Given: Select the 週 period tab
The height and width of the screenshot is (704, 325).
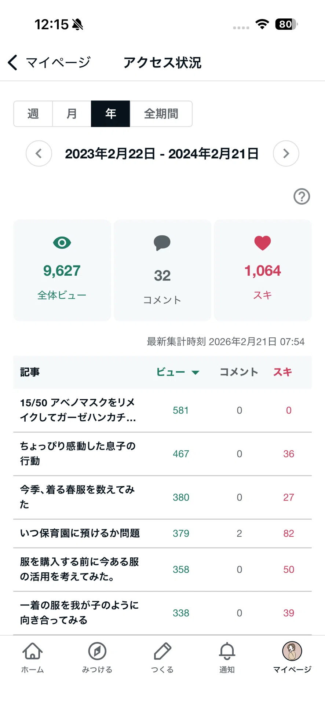Looking at the screenshot, I should [33, 114].
